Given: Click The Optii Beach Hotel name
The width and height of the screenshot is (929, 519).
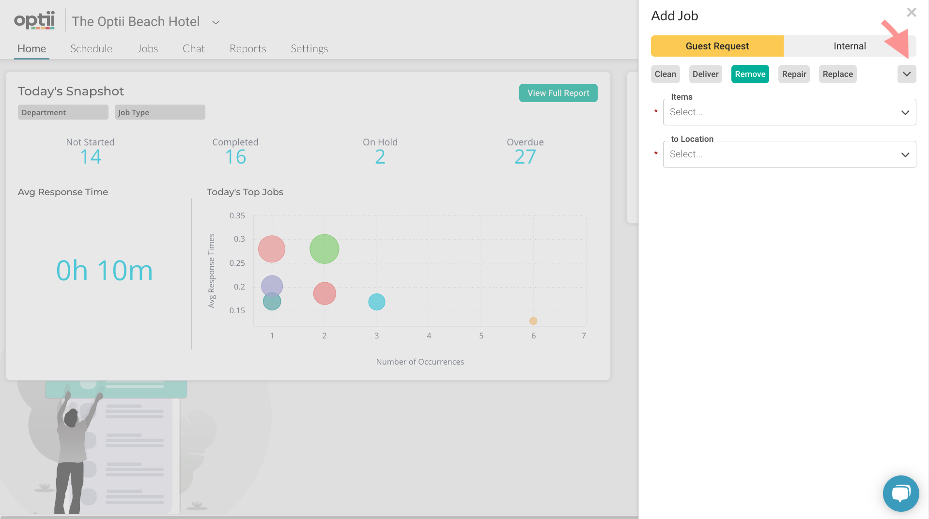Looking at the screenshot, I should (x=136, y=22).
